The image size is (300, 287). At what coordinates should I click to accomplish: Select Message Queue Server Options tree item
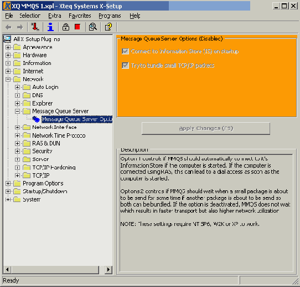77,119
